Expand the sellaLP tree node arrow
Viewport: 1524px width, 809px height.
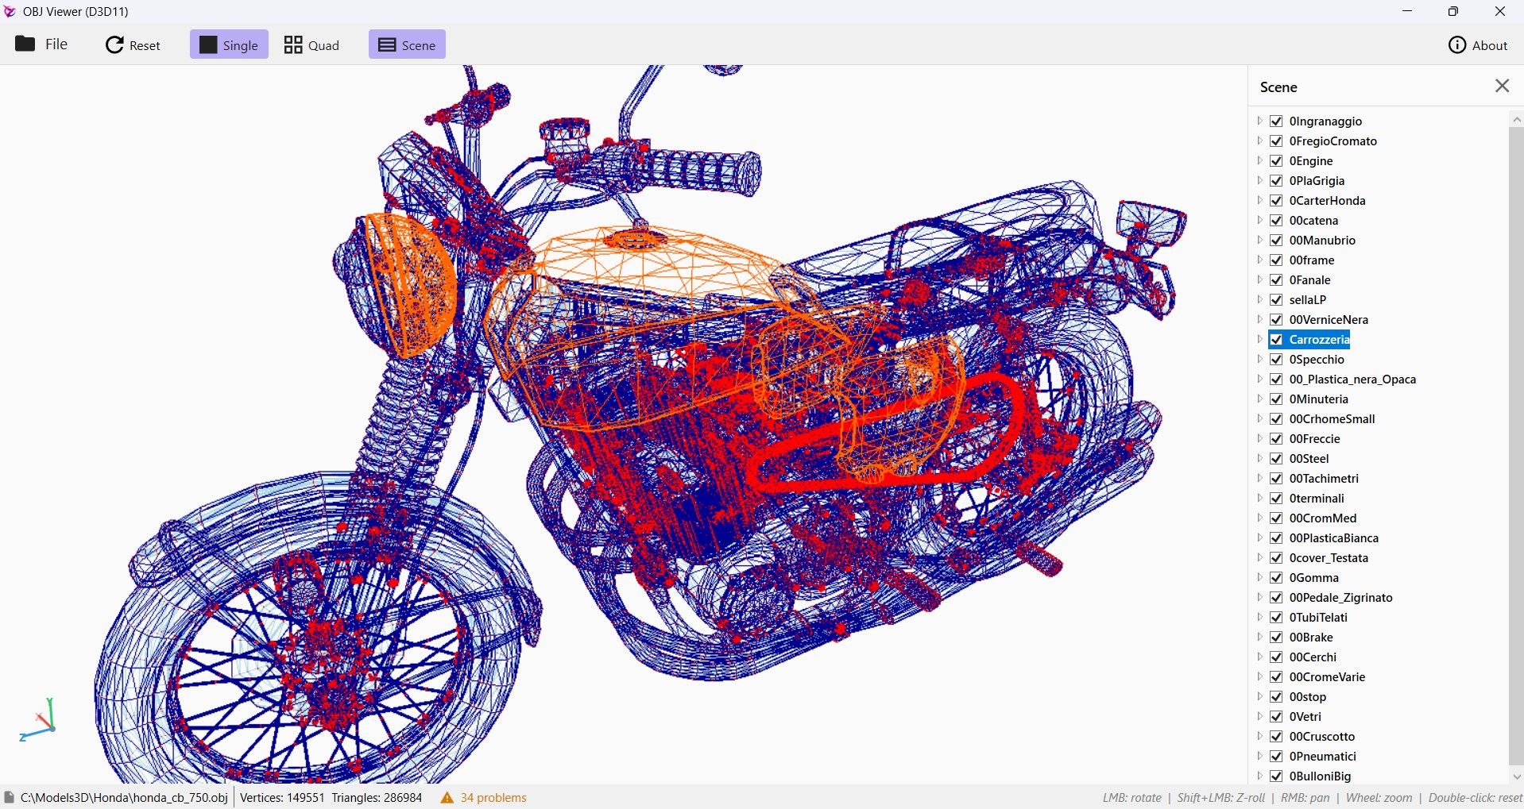click(1260, 300)
